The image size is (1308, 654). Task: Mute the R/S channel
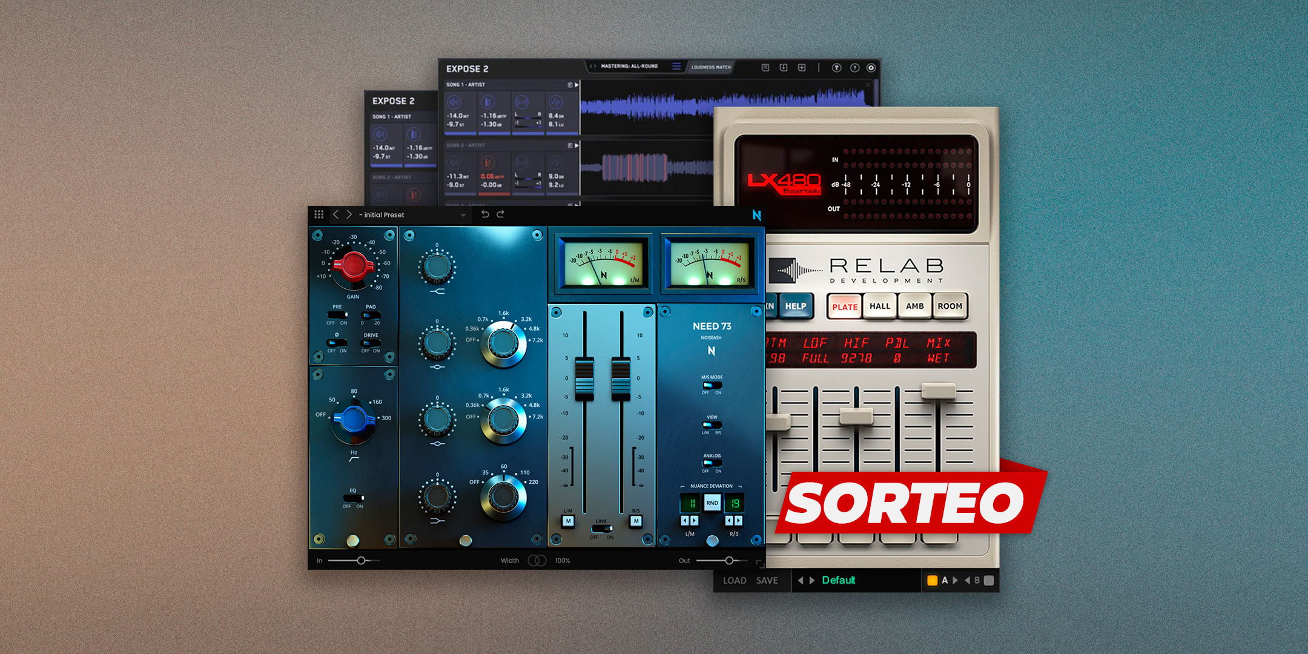[x=636, y=521]
